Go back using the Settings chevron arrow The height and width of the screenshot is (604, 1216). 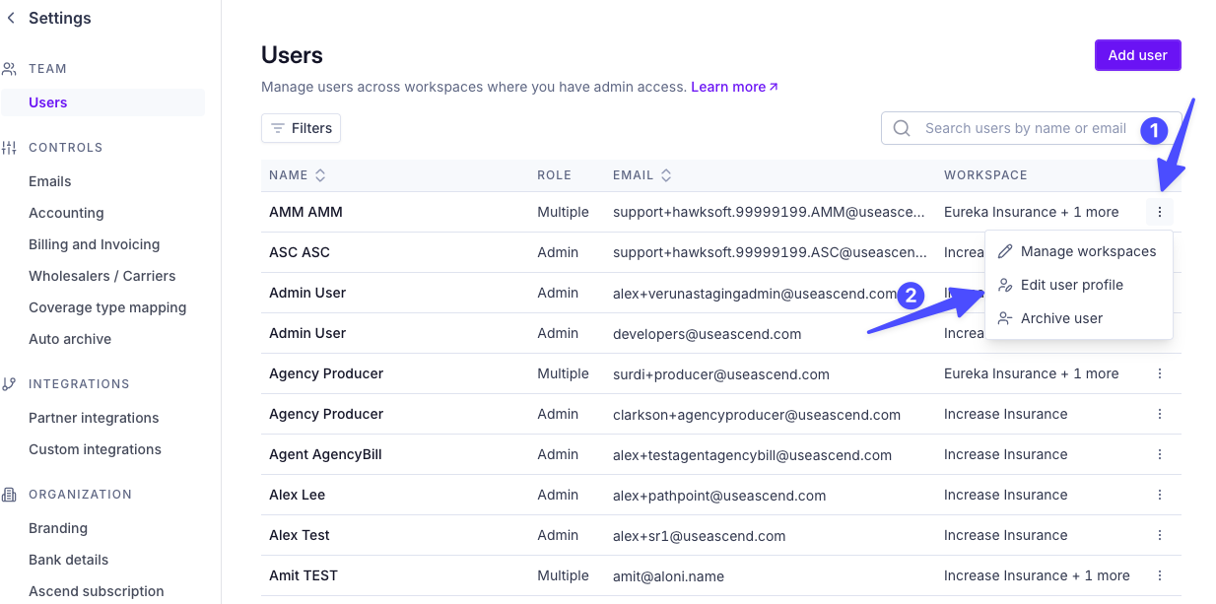tap(11, 18)
